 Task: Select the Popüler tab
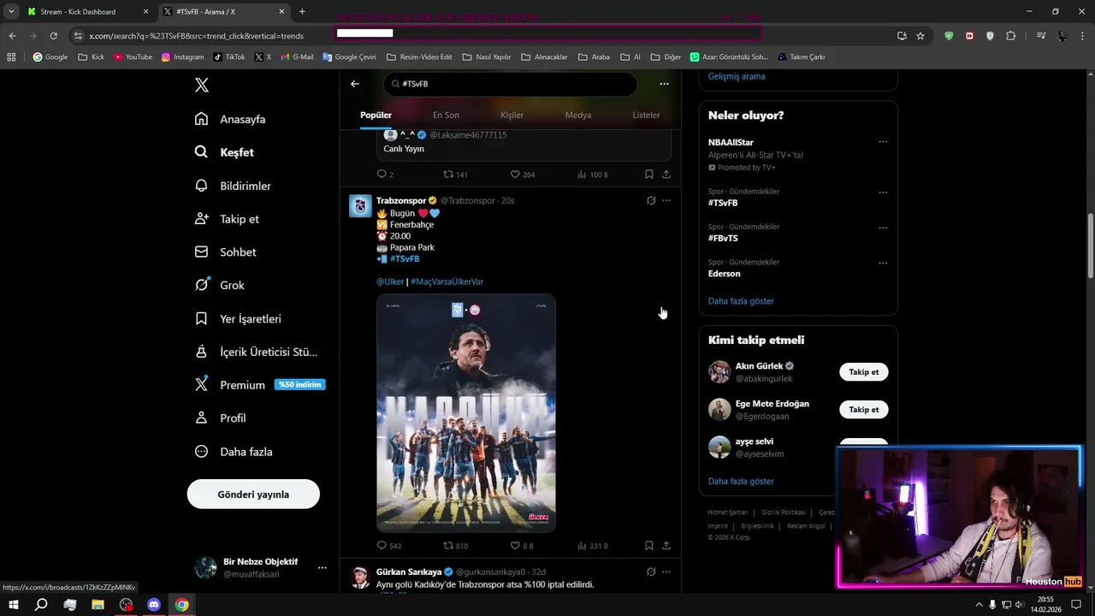pos(376,115)
